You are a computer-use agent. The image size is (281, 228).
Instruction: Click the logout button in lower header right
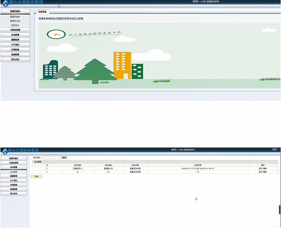pos(275,149)
